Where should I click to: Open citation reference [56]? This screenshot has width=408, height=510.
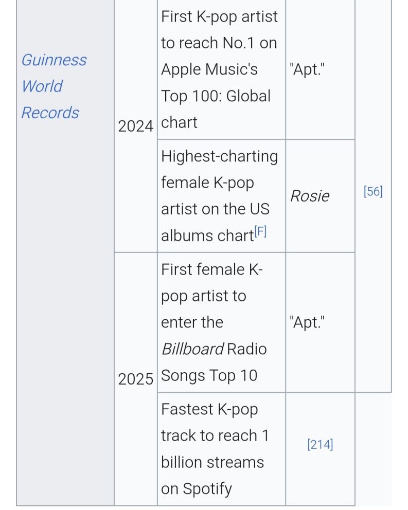coord(373,192)
